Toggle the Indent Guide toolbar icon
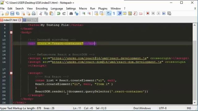 [119, 14]
